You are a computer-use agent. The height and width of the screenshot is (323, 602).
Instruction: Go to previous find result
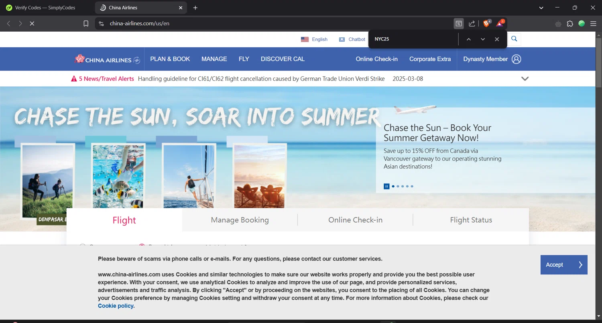468,39
